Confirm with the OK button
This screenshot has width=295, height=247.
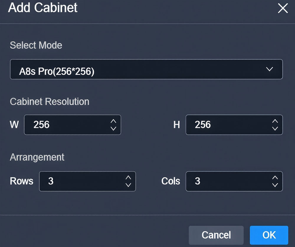click(269, 235)
